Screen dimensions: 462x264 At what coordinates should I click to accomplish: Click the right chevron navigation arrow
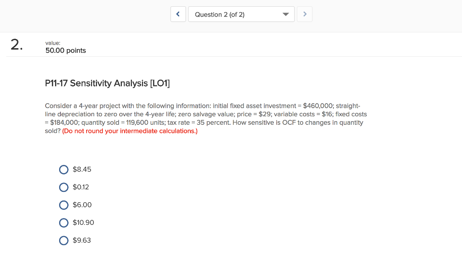(304, 14)
